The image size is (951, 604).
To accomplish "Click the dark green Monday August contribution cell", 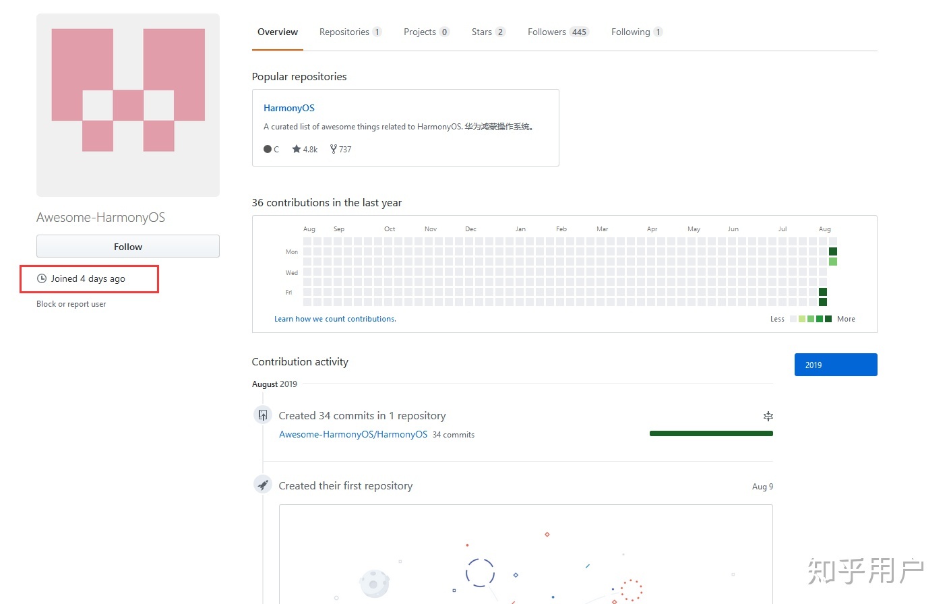I will [833, 251].
